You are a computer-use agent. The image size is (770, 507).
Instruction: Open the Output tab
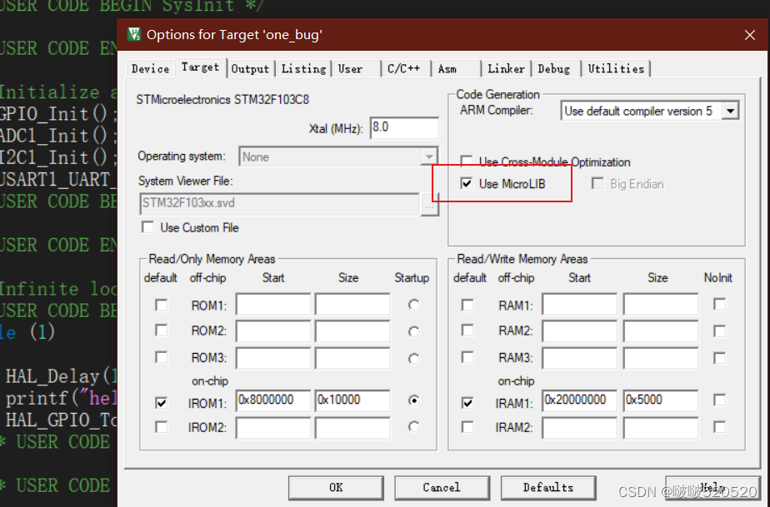point(250,69)
